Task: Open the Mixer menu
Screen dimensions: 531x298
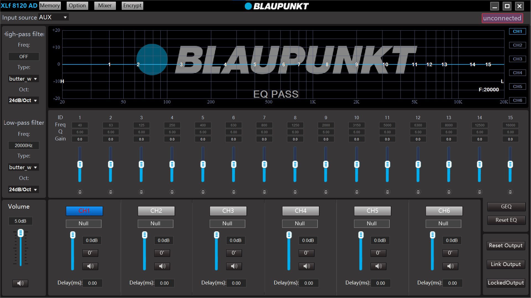Action: (x=105, y=6)
